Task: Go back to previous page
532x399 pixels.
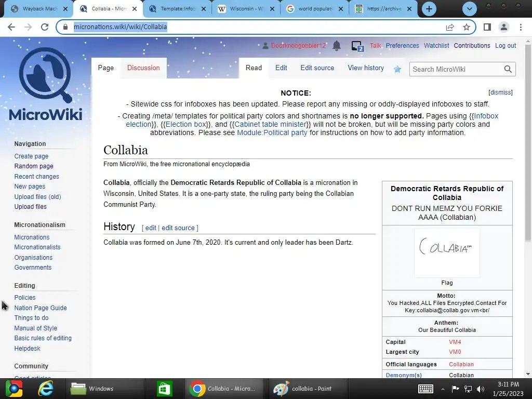Action: (11, 27)
